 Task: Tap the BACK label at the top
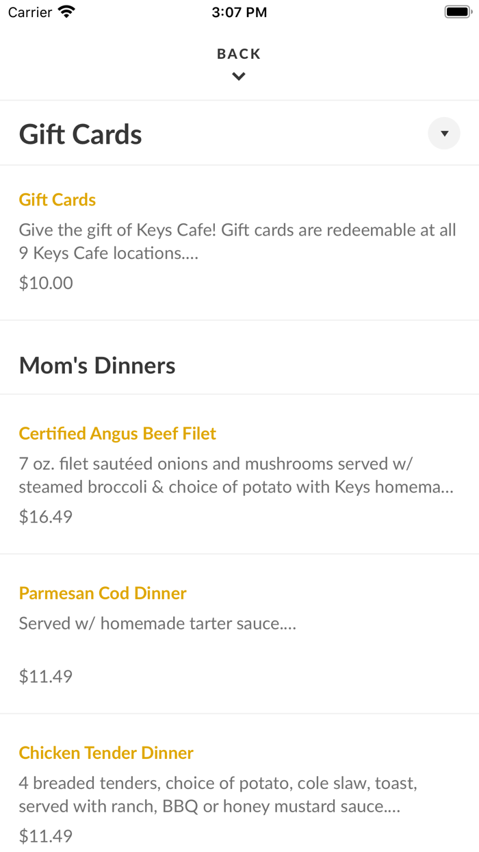click(238, 53)
